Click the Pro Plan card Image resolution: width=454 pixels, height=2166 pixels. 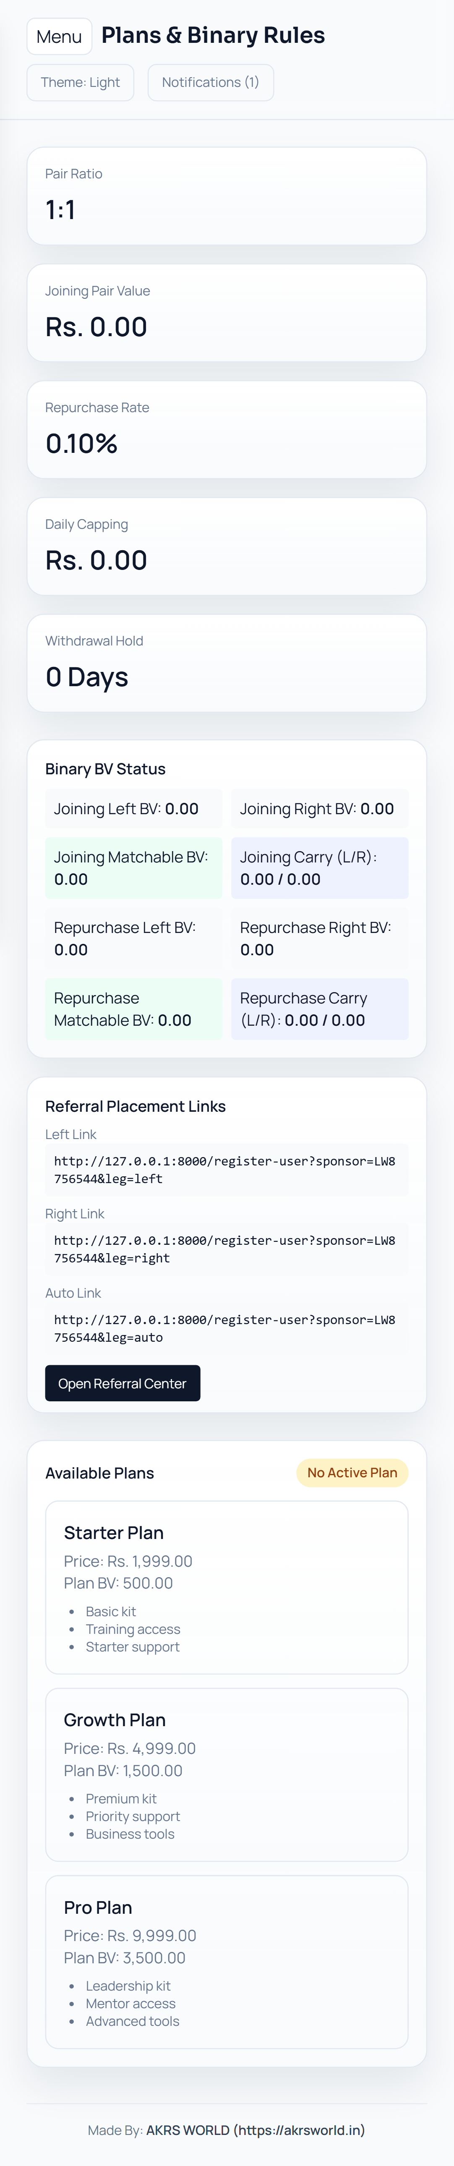coord(225,1961)
